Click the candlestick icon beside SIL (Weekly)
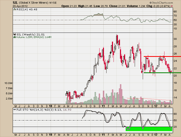The height and width of the screenshot is (137, 181). [x=14, y=34]
